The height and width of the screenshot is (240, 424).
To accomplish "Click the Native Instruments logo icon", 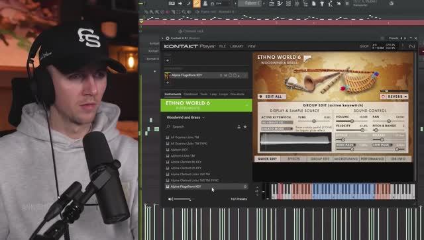I will pos(411,46).
